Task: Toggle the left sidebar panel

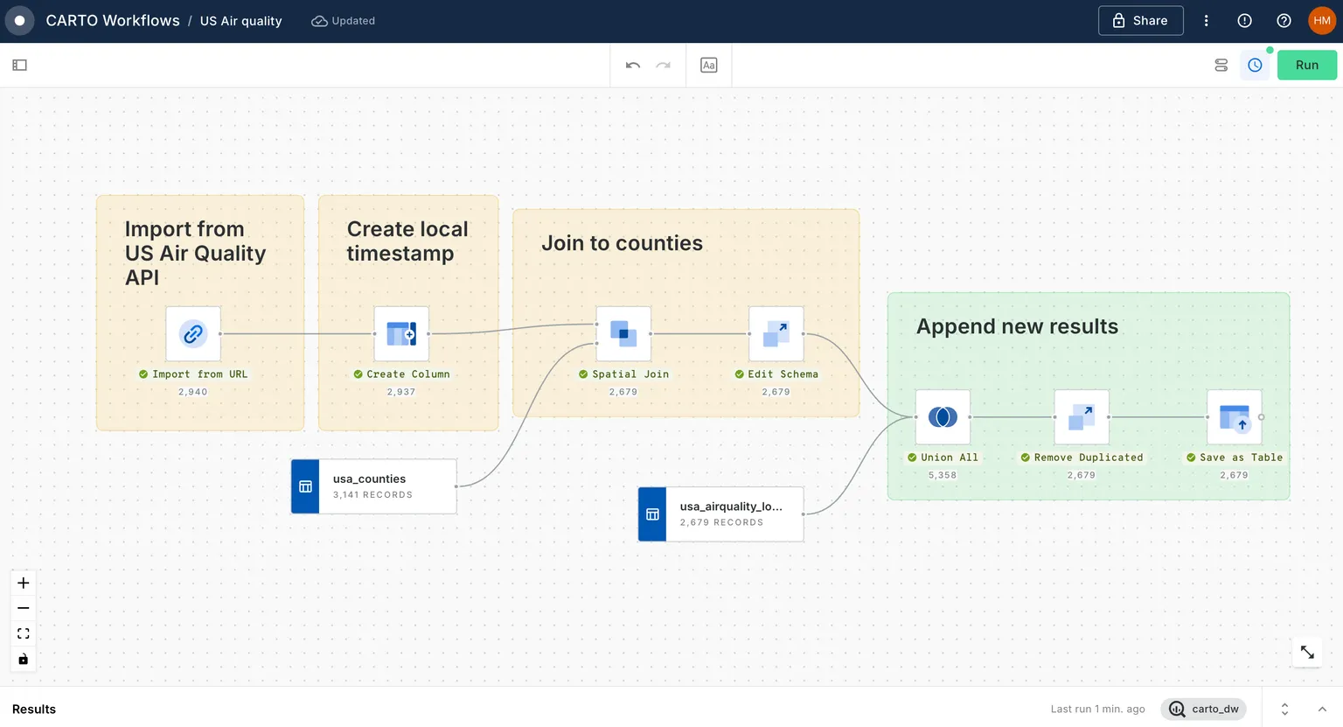Action: pos(19,65)
